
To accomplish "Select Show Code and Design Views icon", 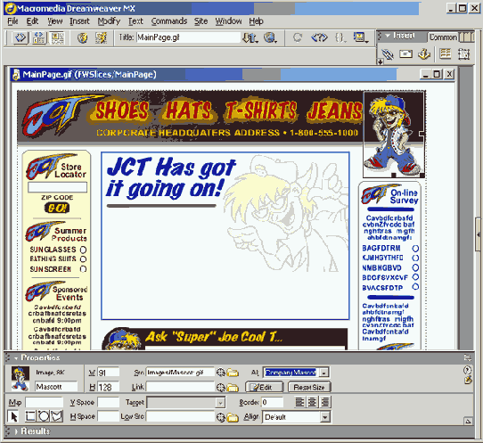I will point(39,38).
